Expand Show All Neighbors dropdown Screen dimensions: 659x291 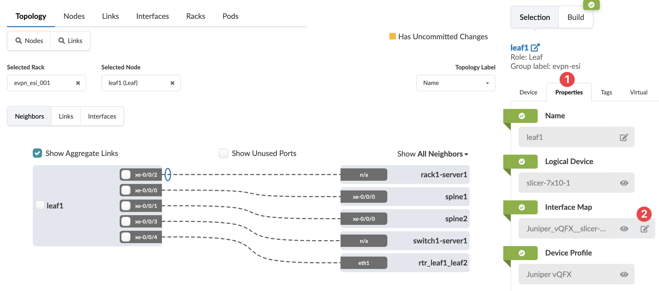click(x=433, y=154)
